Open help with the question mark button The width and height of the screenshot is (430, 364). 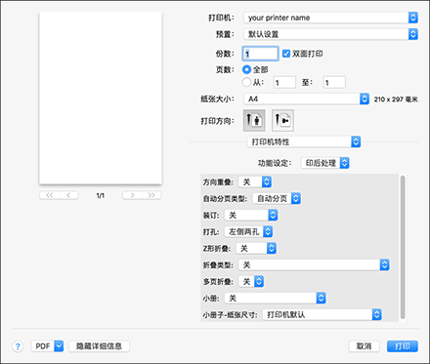pos(18,346)
